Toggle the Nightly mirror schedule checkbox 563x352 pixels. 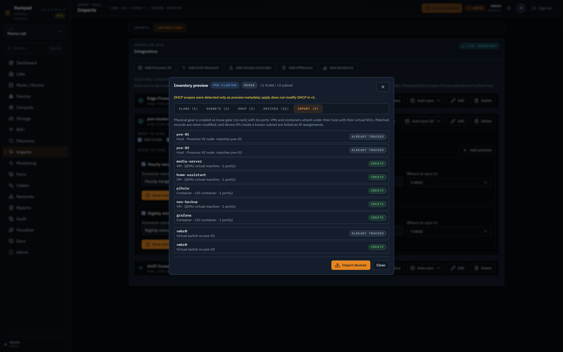(144, 213)
